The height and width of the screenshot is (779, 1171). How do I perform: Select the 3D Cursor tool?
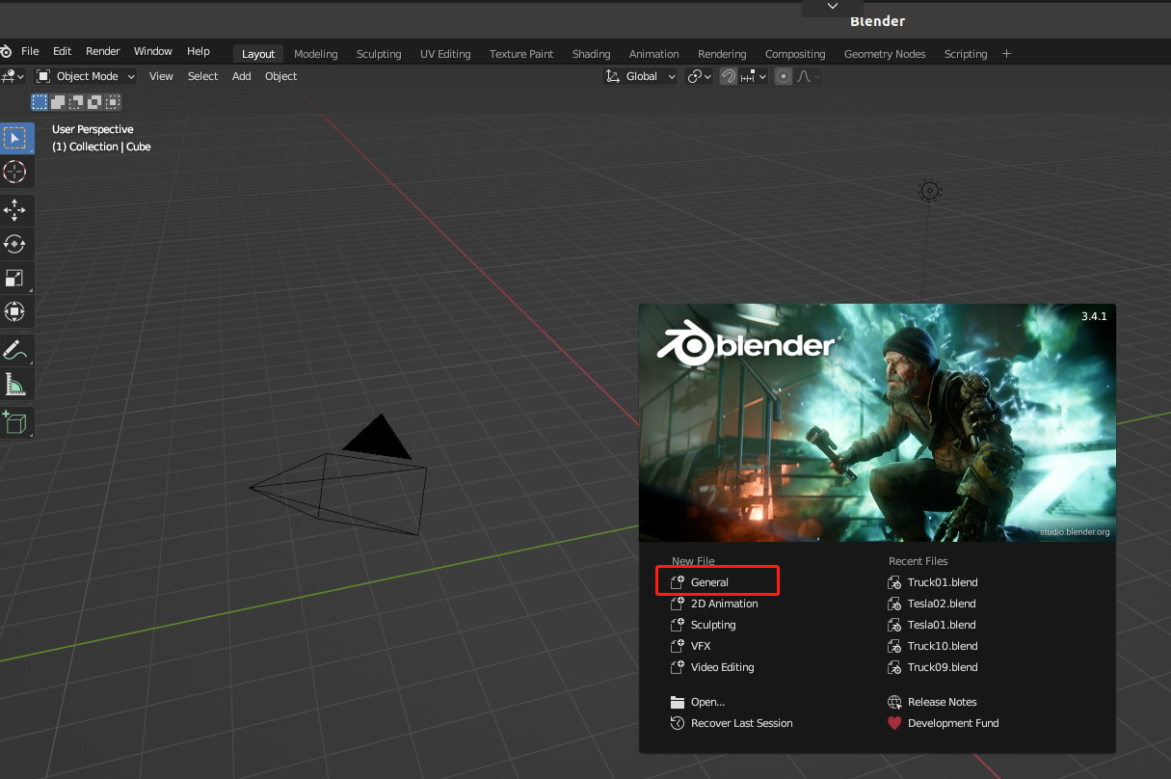pos(15,173)
